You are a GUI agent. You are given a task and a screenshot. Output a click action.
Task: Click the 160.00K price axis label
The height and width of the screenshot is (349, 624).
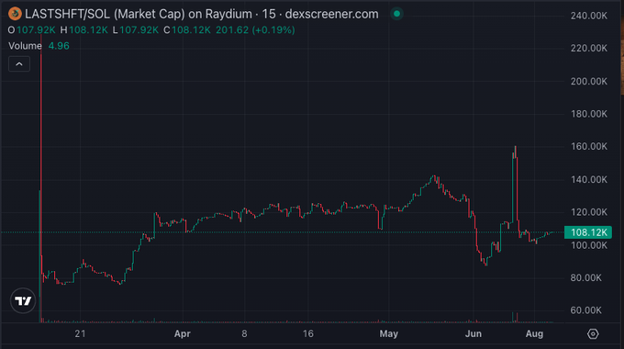(588, 147)
